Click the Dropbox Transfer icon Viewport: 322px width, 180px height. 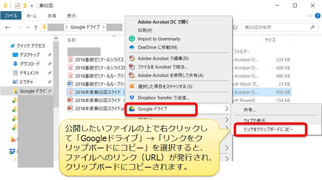coord(132,98)
